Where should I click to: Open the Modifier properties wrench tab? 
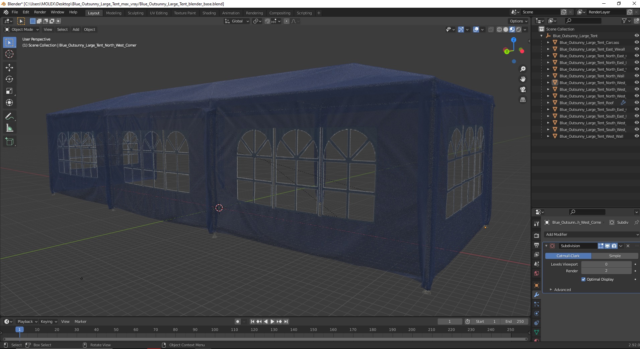537,295
